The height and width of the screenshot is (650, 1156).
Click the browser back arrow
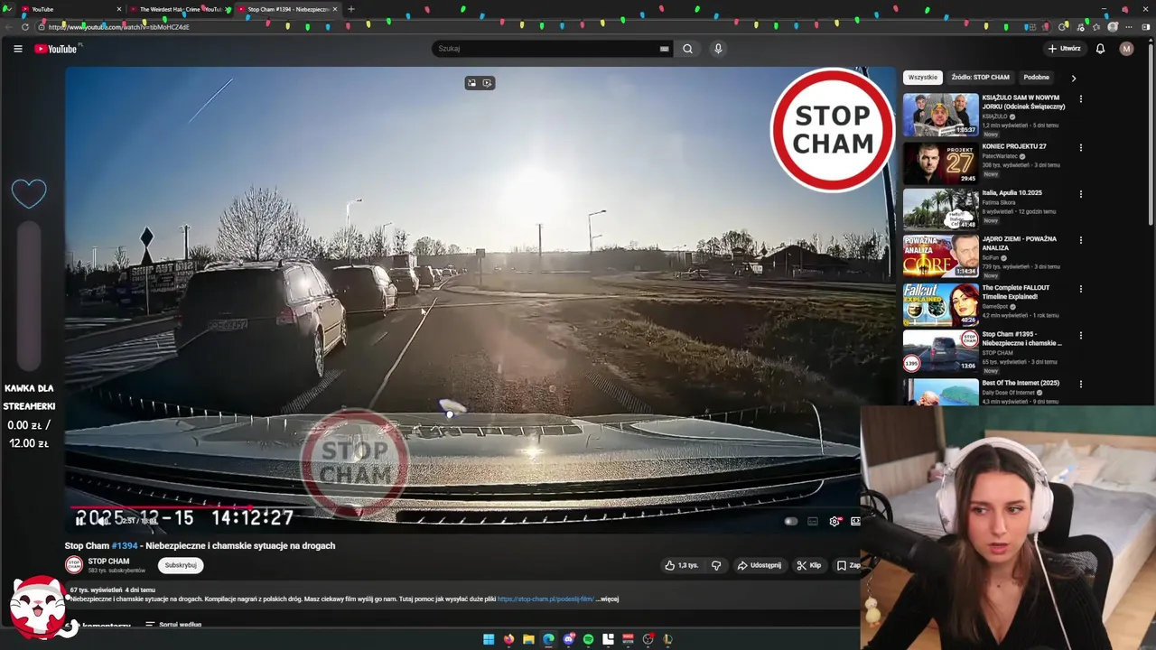(10, 27)
